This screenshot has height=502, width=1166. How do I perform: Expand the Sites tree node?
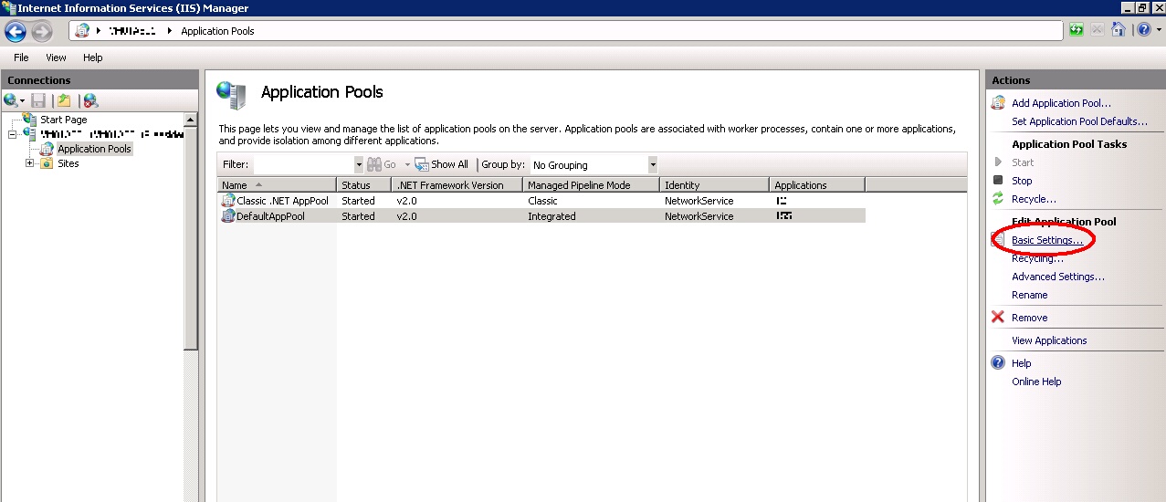coord(30,163)
